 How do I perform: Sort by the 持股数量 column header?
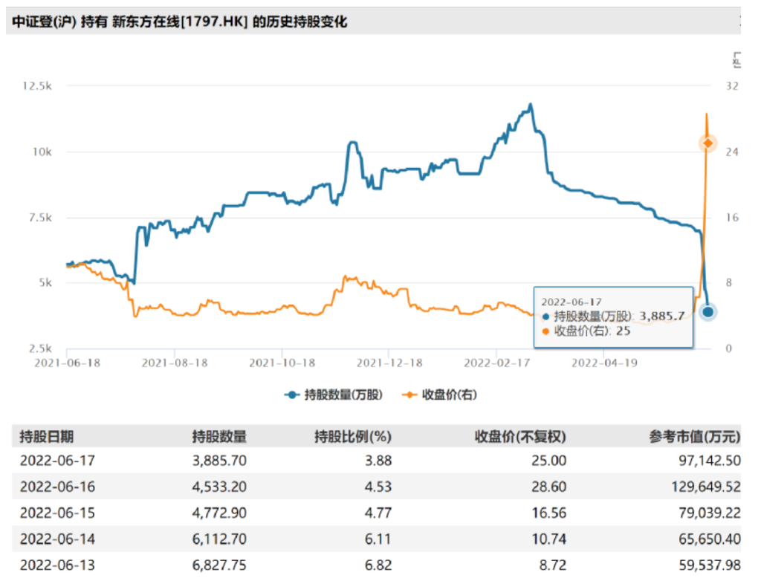[x=219, y=436]
